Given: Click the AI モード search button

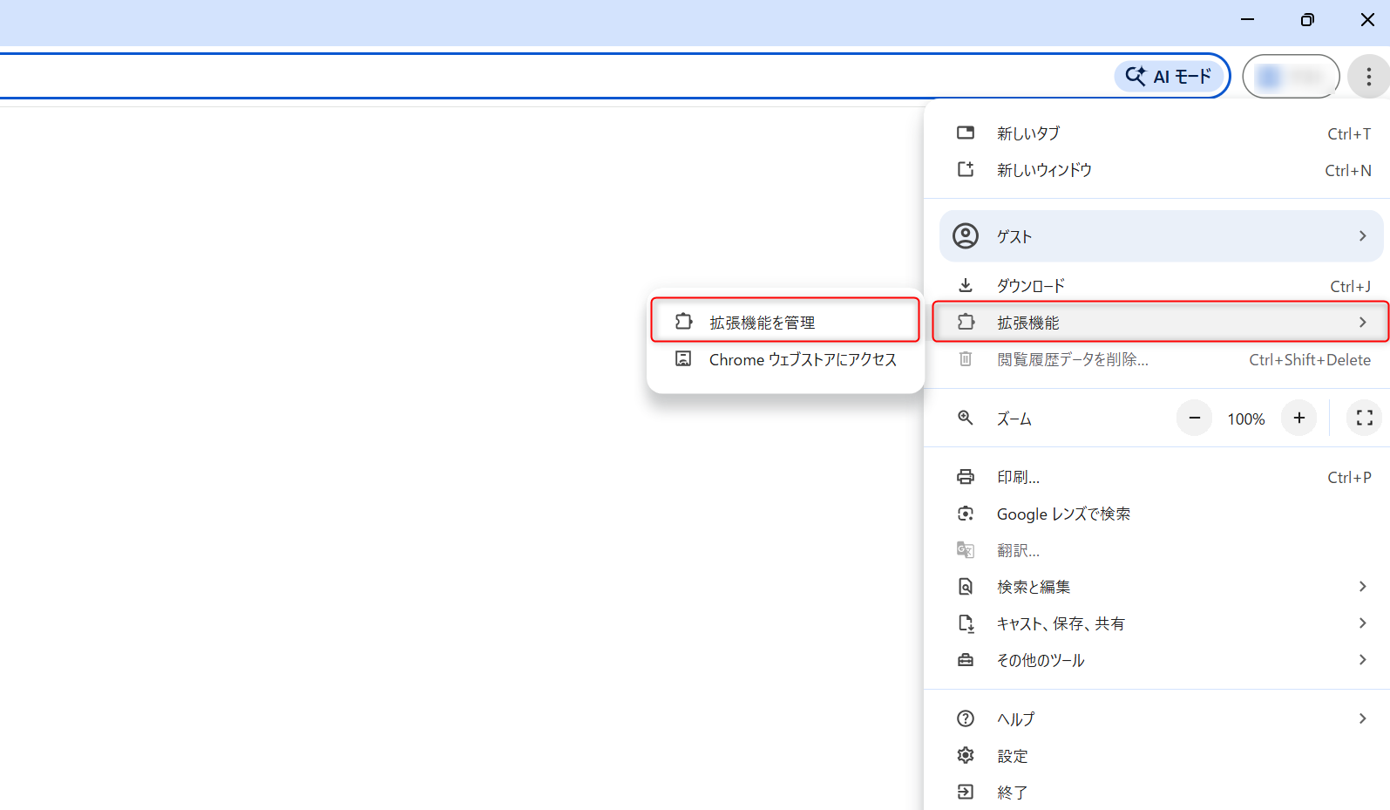Looking at the screenshot, I should click(x=1169, y=77).
